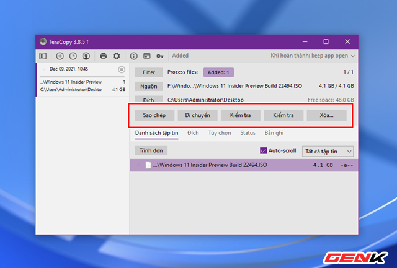Image resolution: width=397 pixels, height=268 pixels.
Task: Click the ISO file page icon in list
Action: 148,165
